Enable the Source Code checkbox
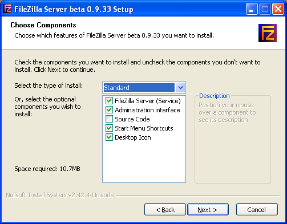Screen dimensions: 287x224 click(x=109, y=119)
